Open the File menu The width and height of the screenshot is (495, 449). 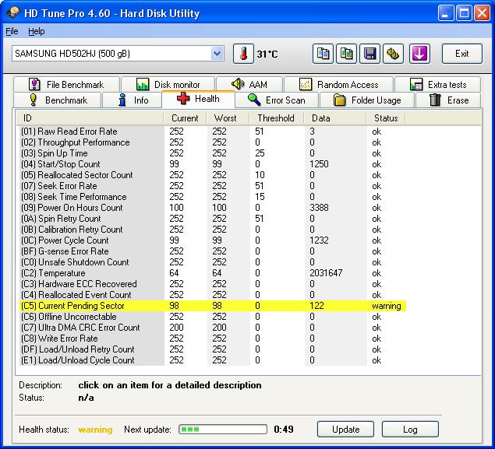[12, 31]
